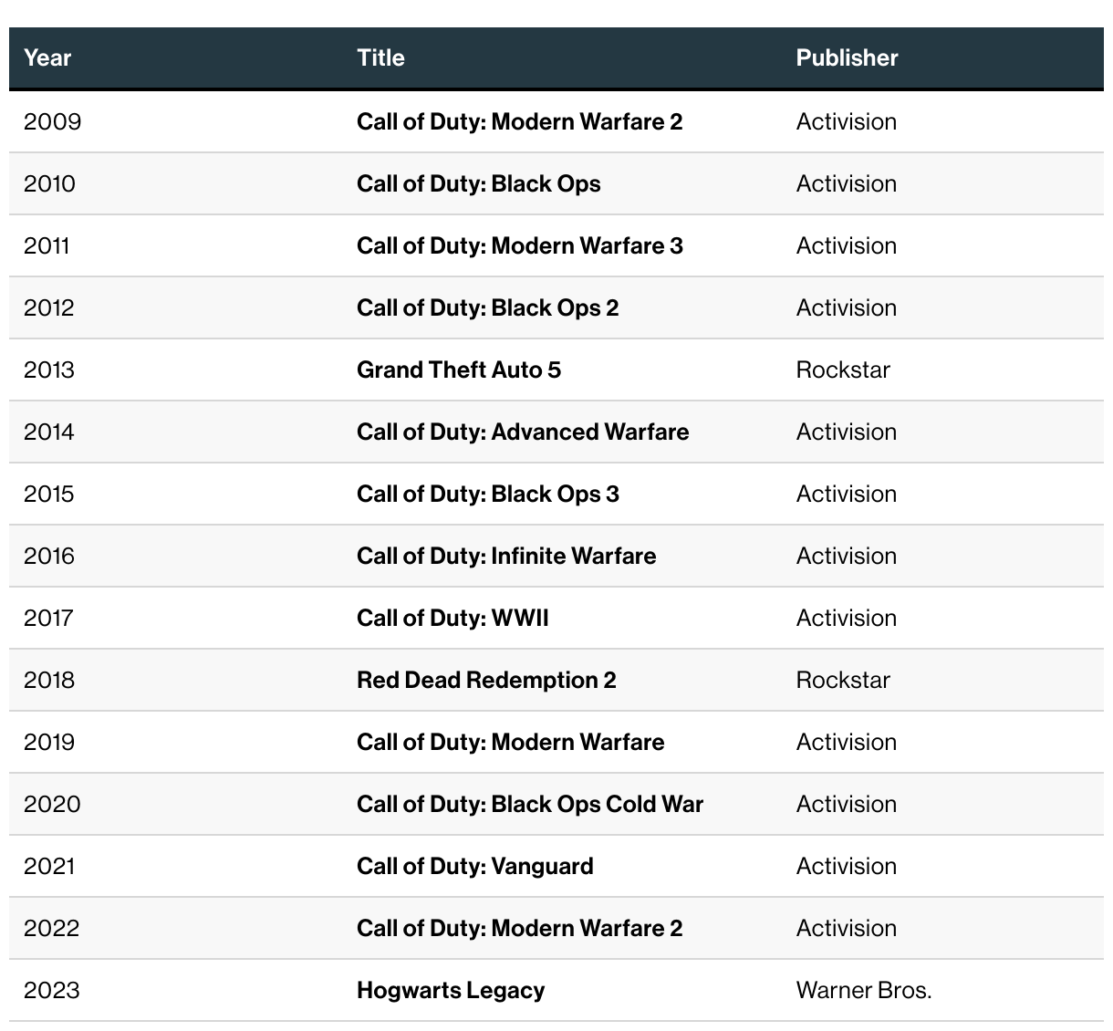
Task: Click Activision publisher in the 2010 row
Action: click(846, 183)
